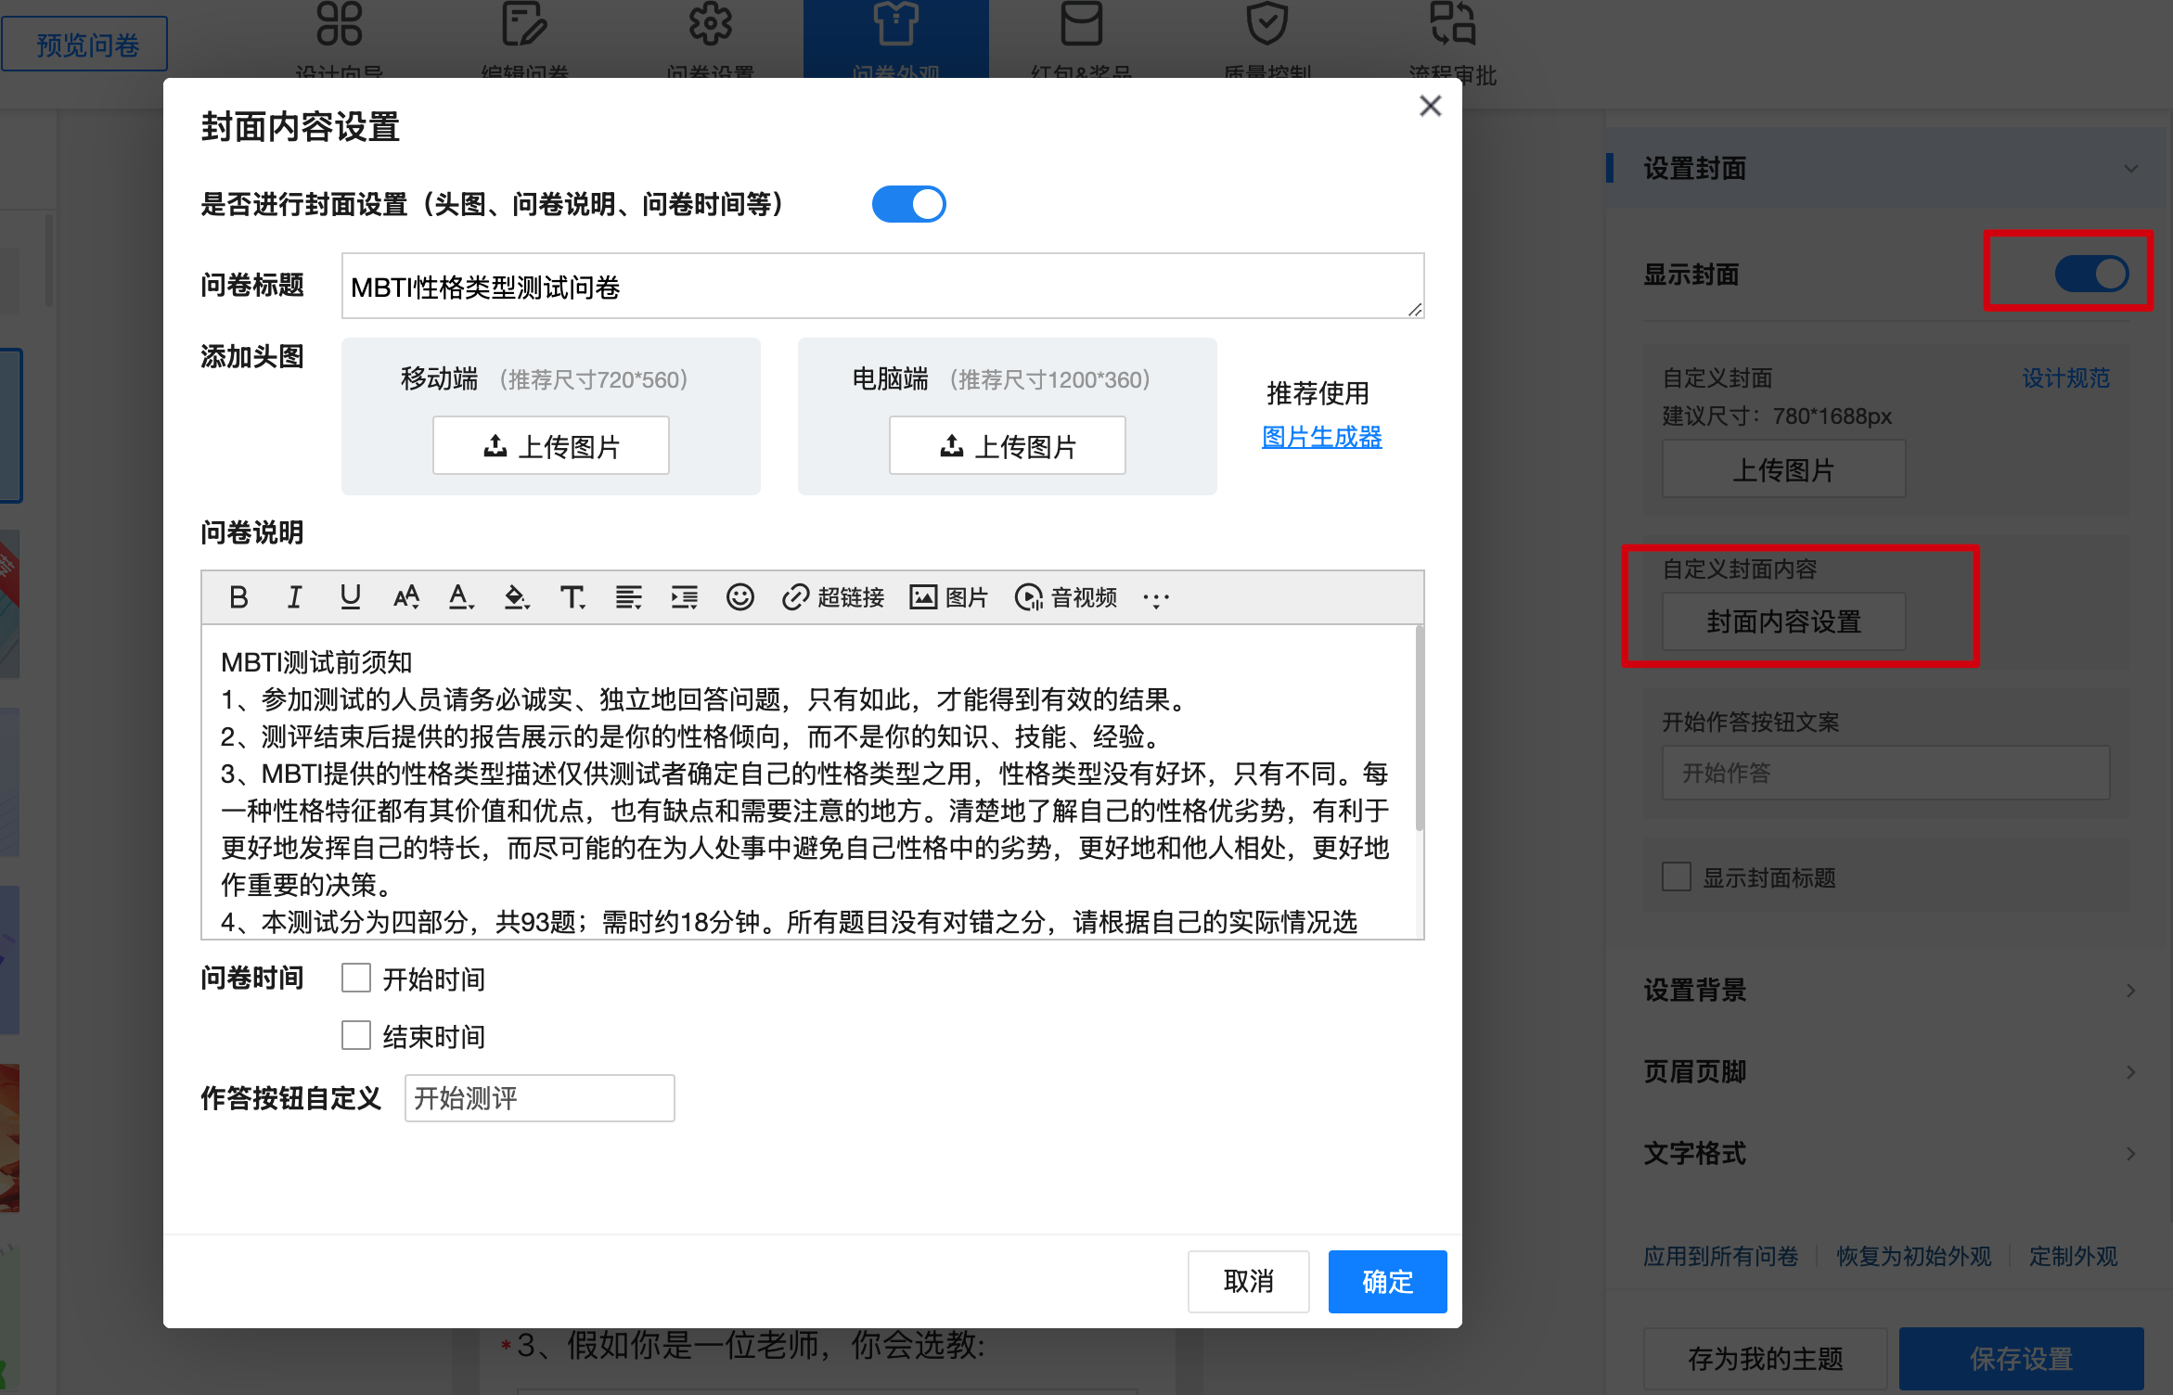
Task: Toggle bold formatting in editor toolbar
Action: click(238, 597)
